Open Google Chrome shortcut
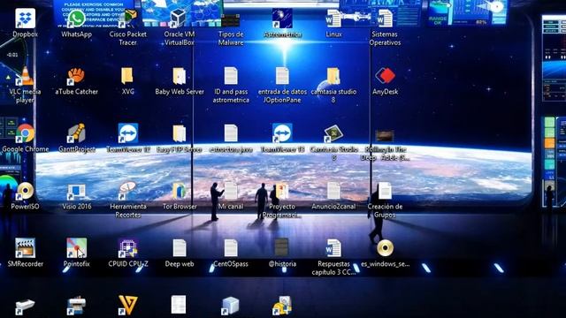This screenshot has width=566, height=318. 25,138
